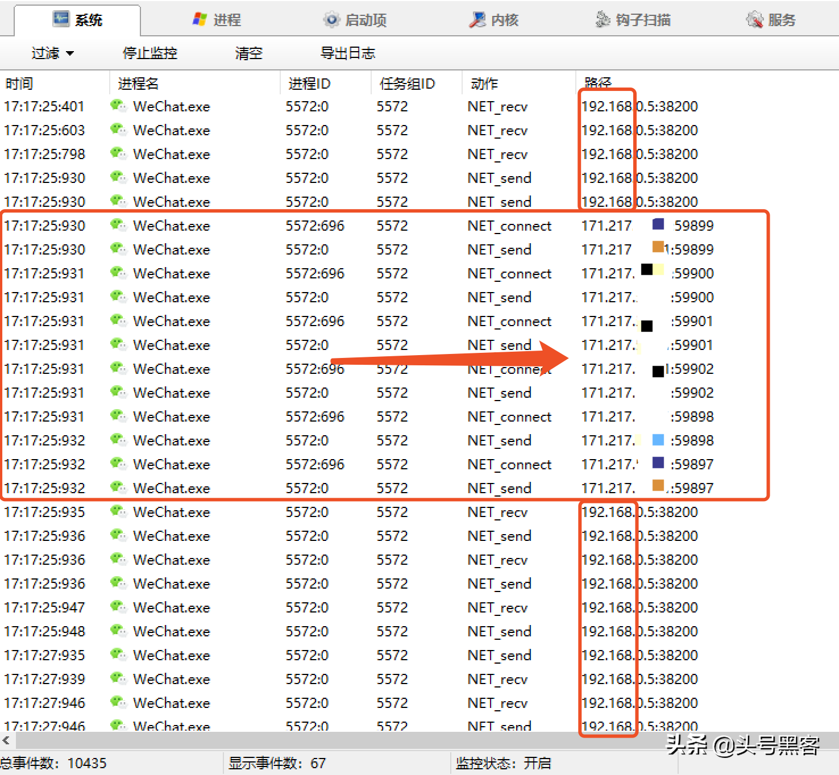
Task: Click 停止监控 button
Action: point(150,53)
